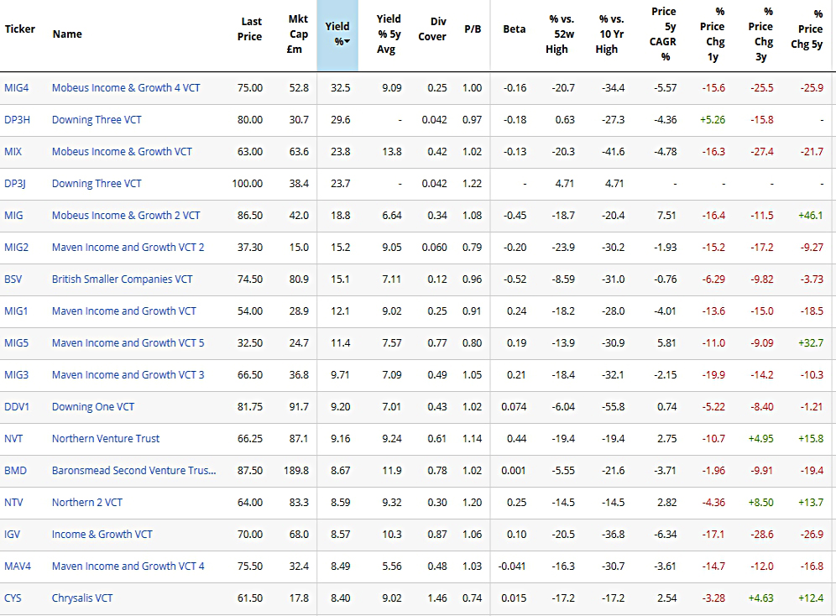
Task: Sort table by Name column header
Action: pyautogui.click(x=67, y=34)
